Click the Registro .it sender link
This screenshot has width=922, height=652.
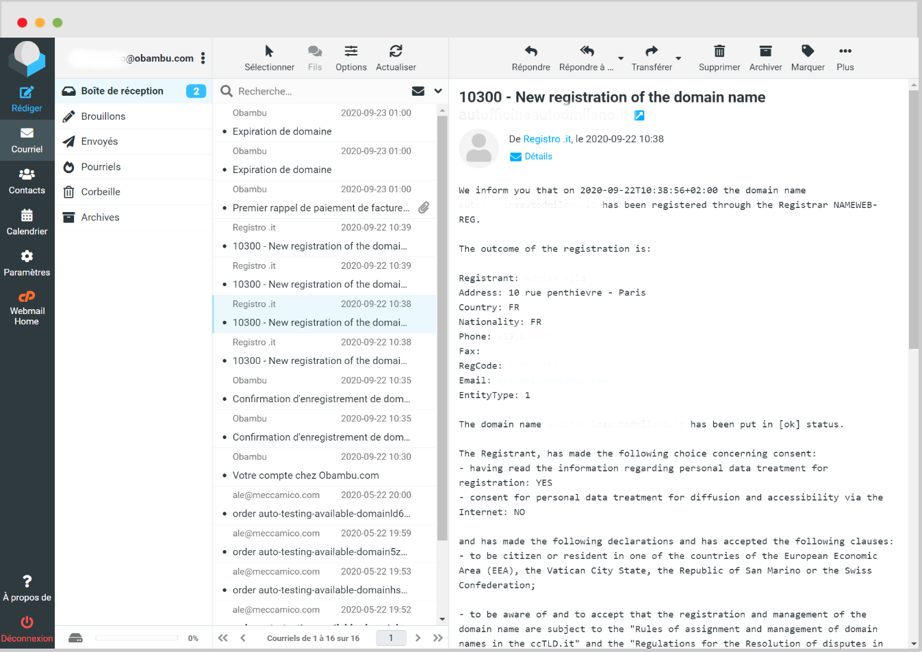point(547,139)
